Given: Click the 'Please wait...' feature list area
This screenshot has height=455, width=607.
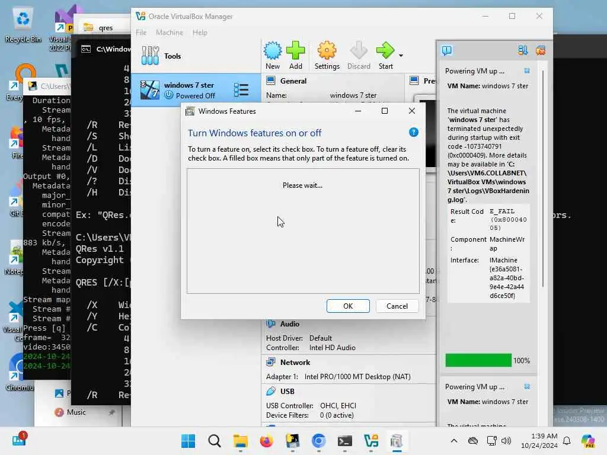Looking at the screenshot, I should (x=303, y=231).
